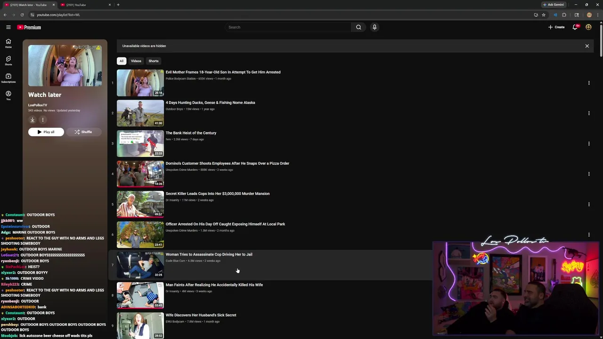
Task: Open options for 4 Days Hunting Ducks video
Action: (589, 113)
